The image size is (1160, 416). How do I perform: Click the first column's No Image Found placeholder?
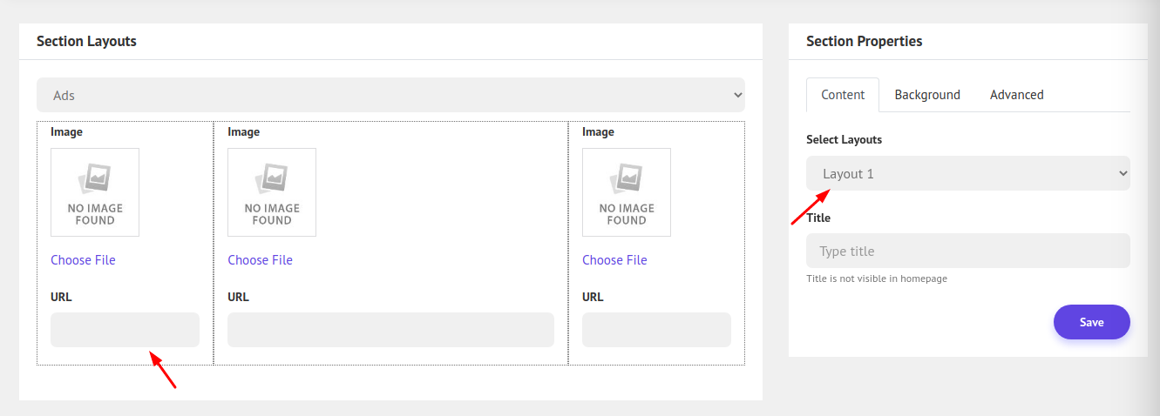click(95, 192)
